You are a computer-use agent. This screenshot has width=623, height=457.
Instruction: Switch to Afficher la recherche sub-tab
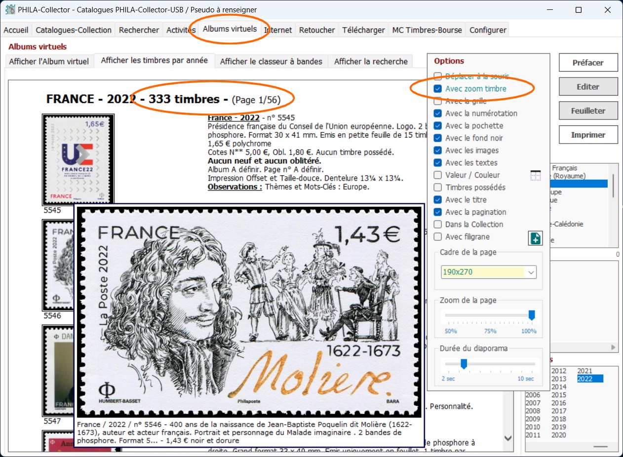point(371,62)
